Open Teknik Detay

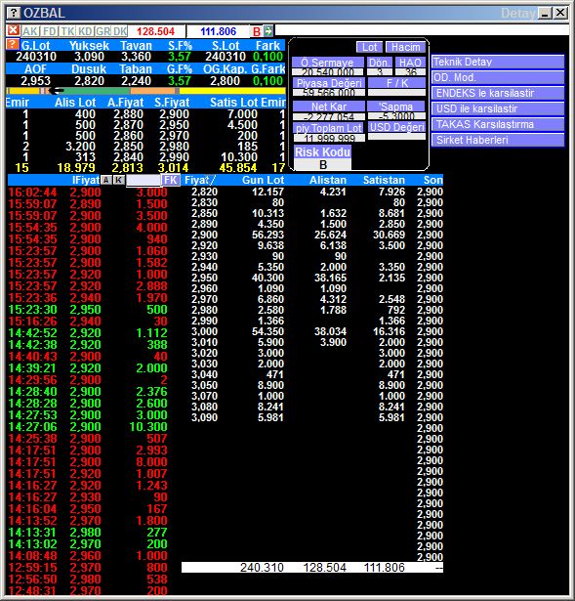[498, 62]
